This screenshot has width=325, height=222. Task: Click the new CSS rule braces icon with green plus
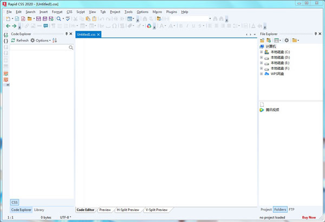coord(6,35)
